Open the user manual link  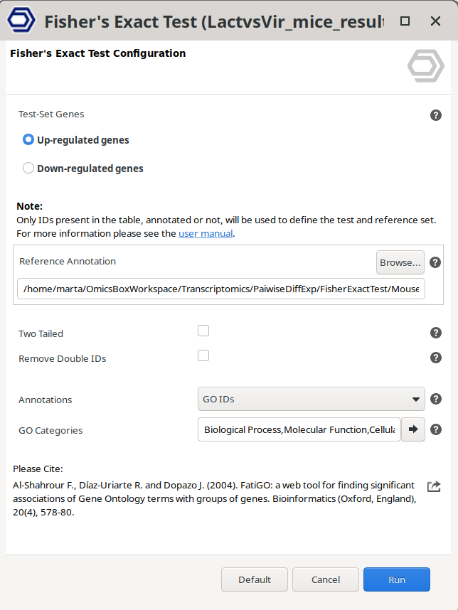205,233
